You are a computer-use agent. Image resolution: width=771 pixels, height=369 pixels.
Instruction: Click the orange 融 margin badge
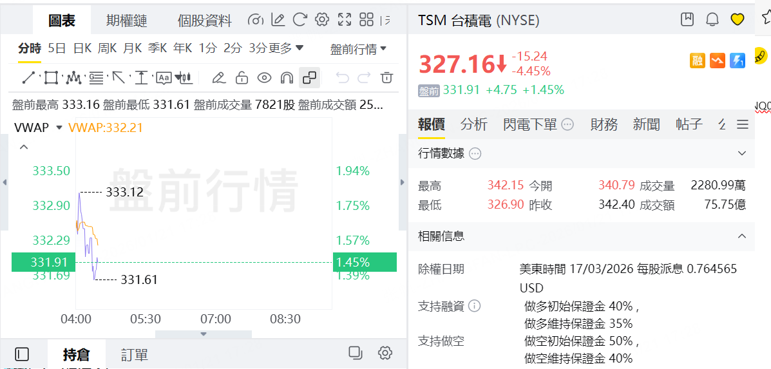click(x=698, y=61)
